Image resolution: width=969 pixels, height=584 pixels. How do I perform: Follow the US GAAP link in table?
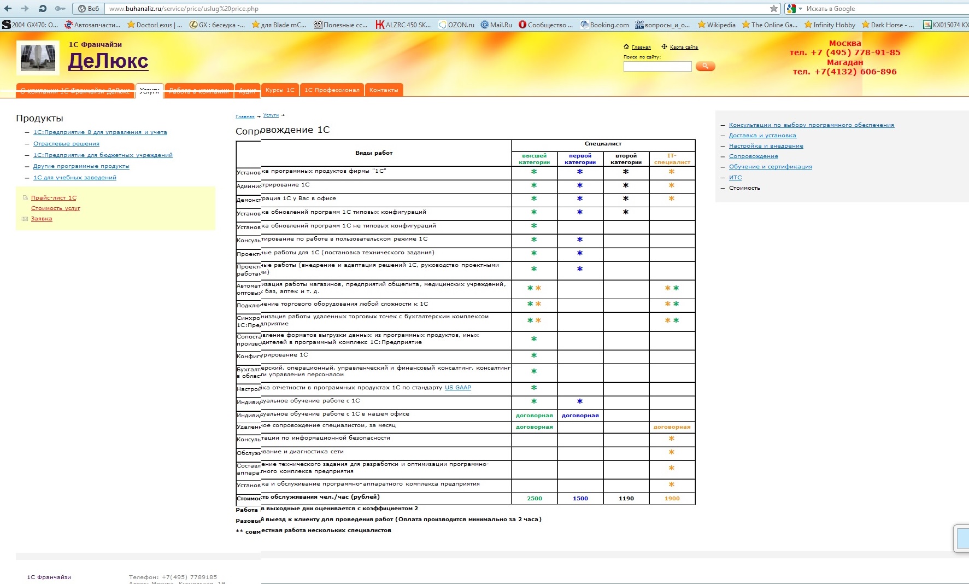tap(457, 388)
